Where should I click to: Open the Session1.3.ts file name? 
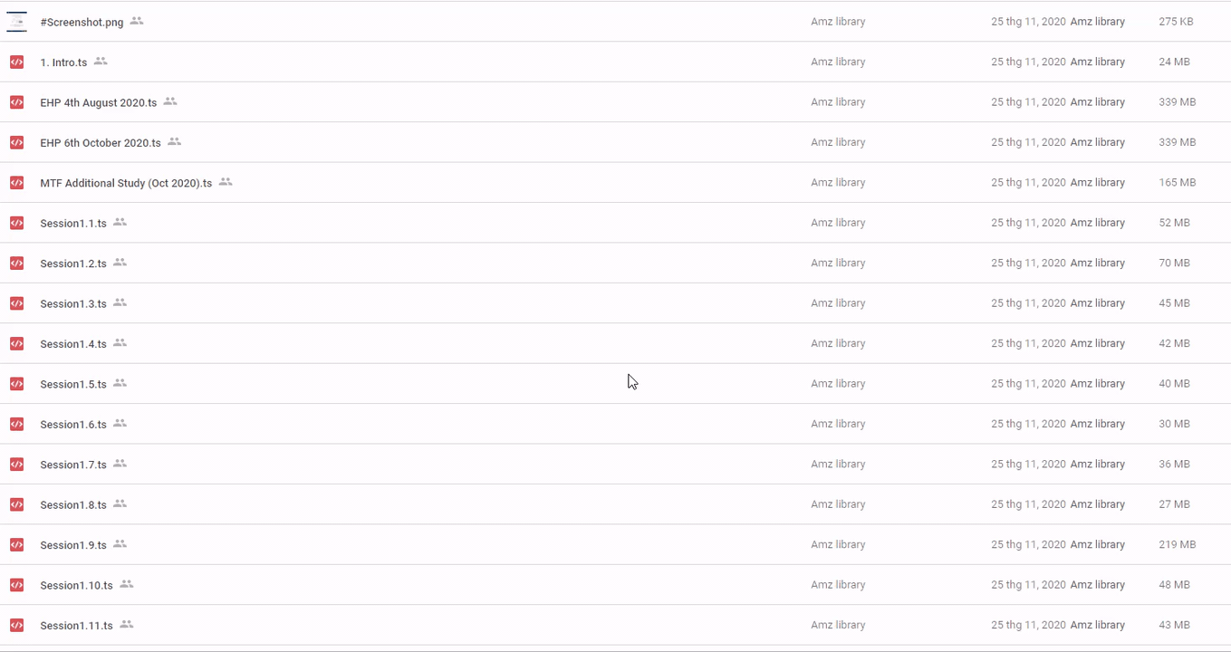tap(73, 304)
